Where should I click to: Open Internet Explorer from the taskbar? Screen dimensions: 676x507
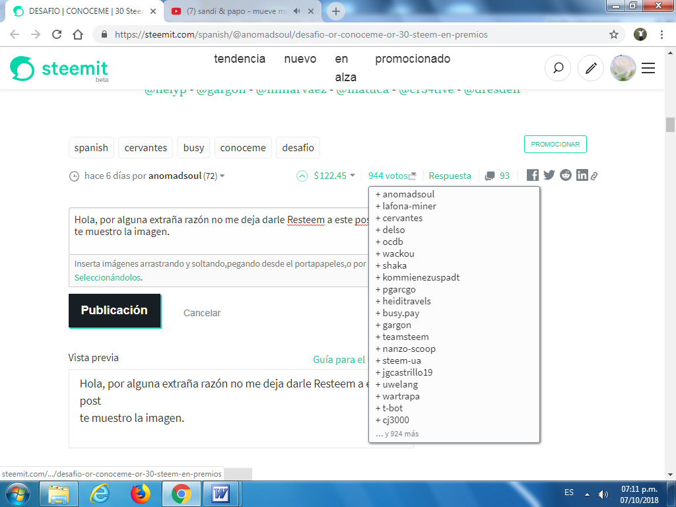pos(100,494)
